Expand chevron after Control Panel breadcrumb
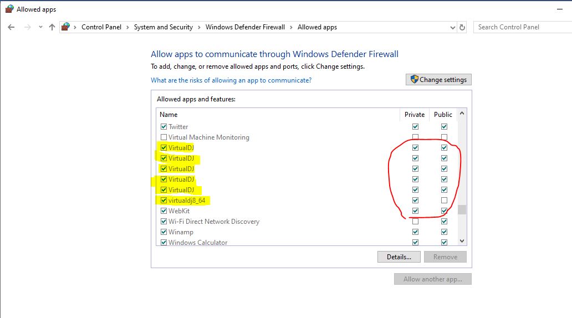572x318 pixels. click(x=127, y=27)
